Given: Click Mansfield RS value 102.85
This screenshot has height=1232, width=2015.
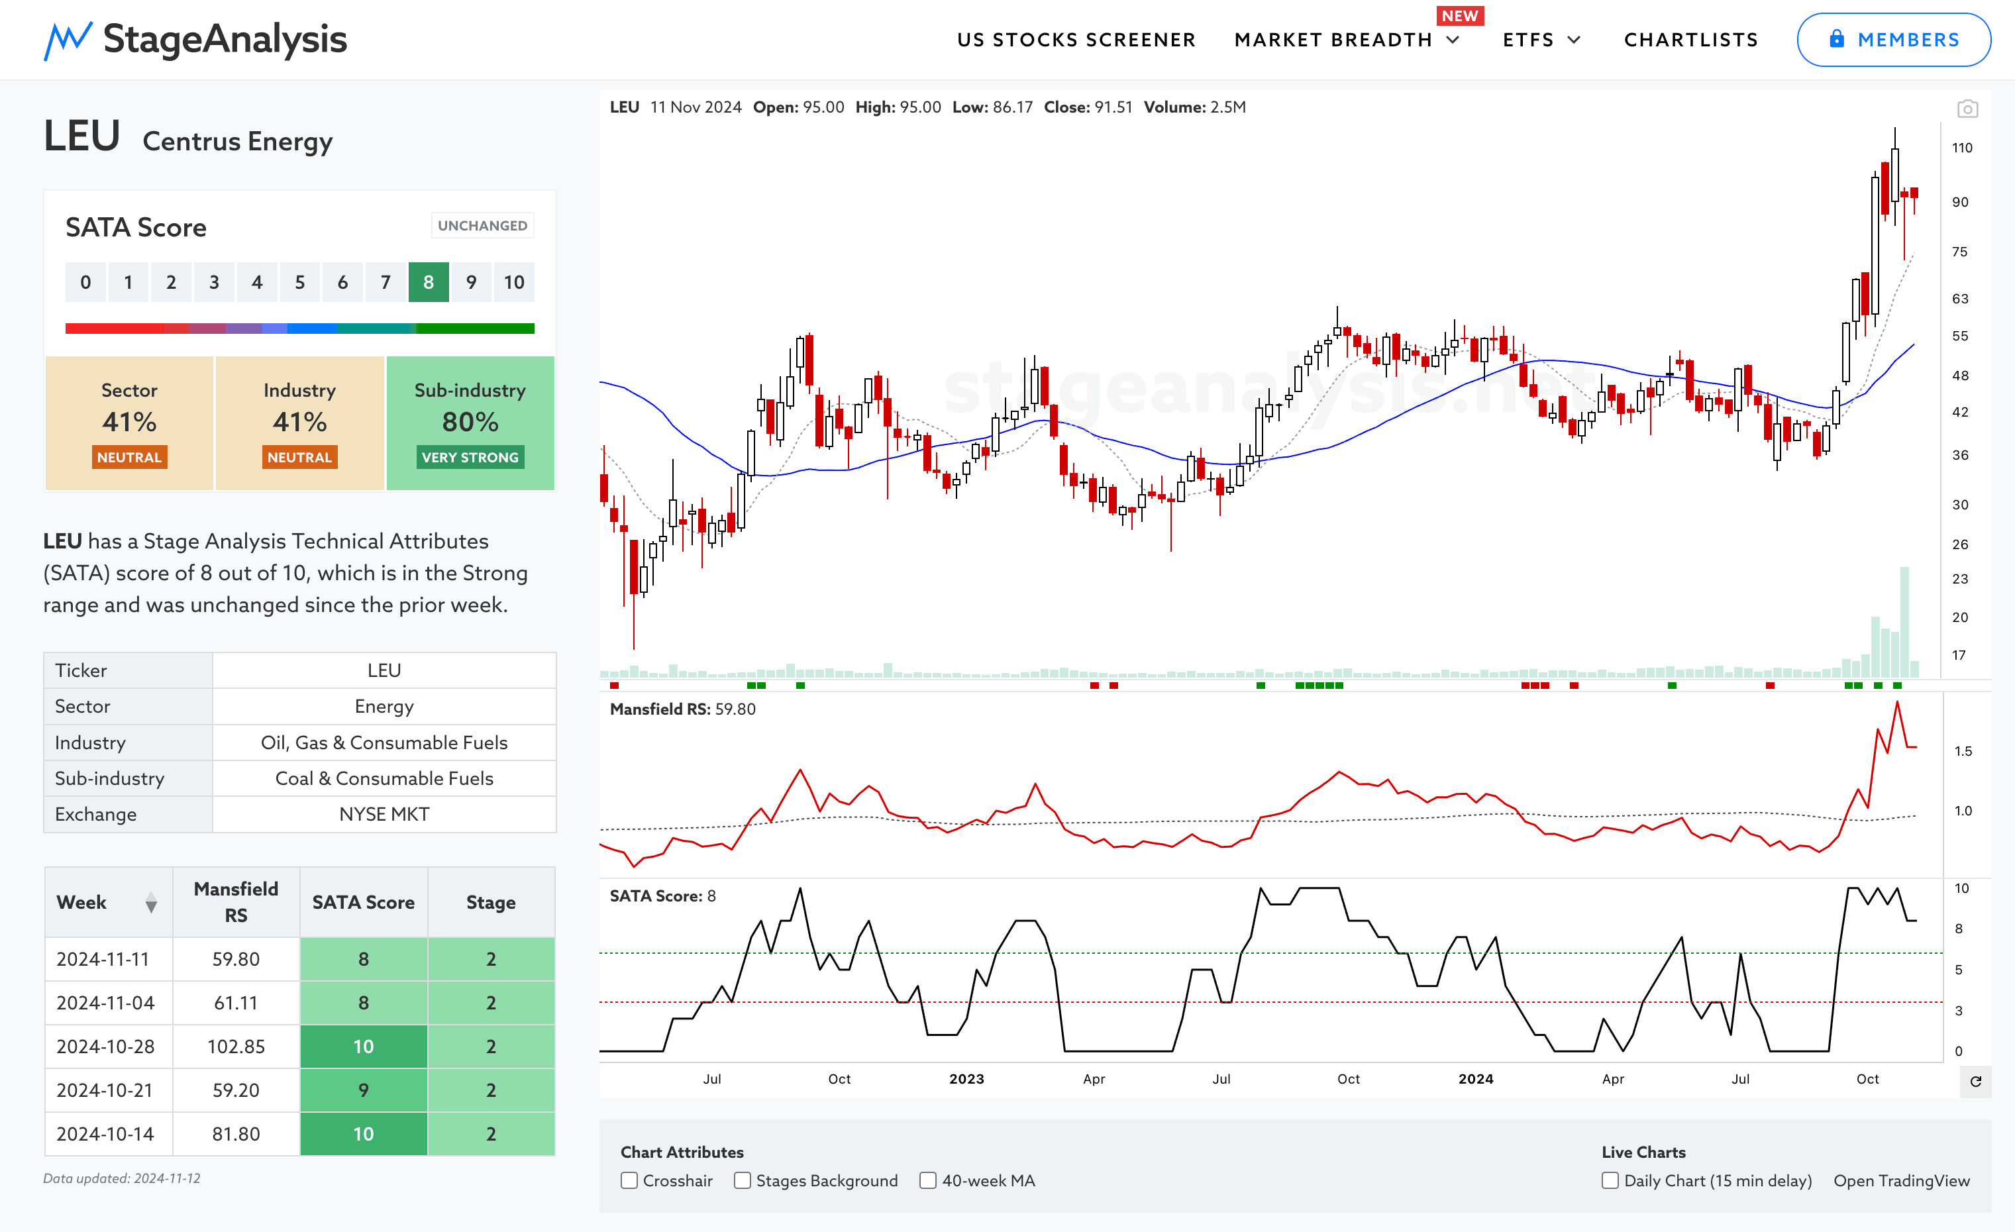Looking at the screenshot, I should (x=236, y=1047).
